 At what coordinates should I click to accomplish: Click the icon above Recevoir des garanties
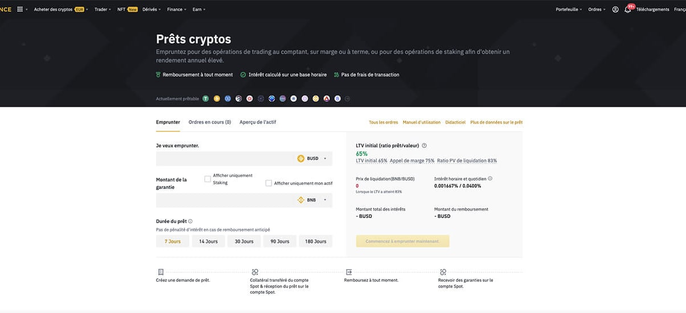[443, 272]
